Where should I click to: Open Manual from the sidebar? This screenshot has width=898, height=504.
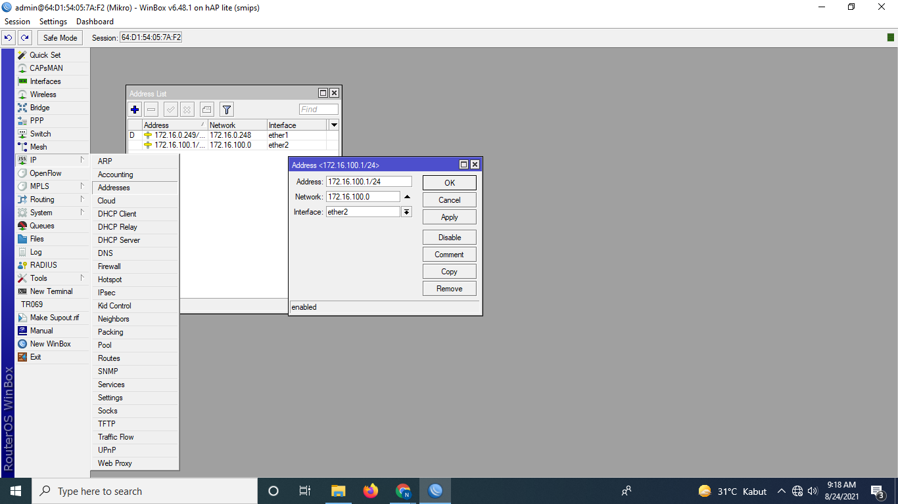point(52,331)
